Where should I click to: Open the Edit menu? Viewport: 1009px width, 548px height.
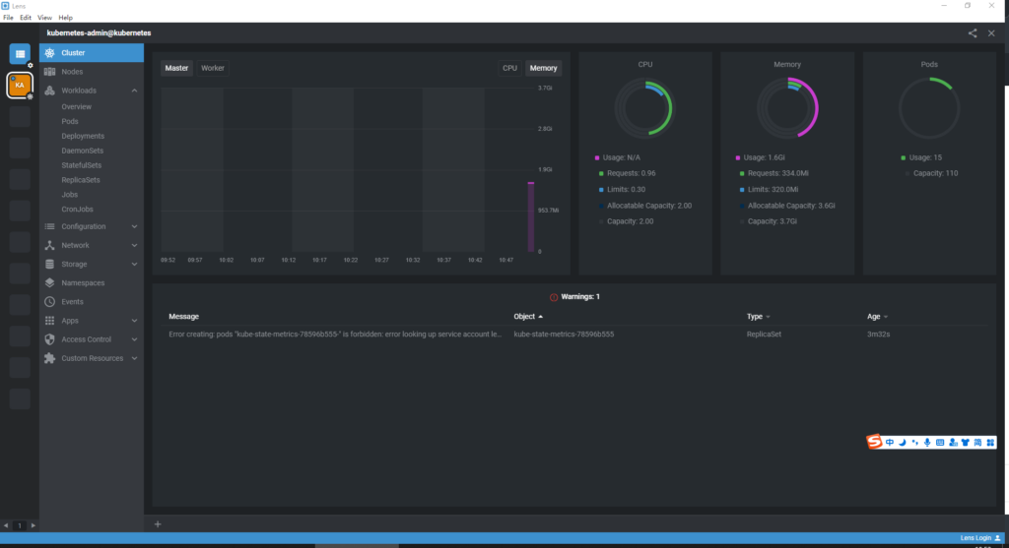coord(26,18)
